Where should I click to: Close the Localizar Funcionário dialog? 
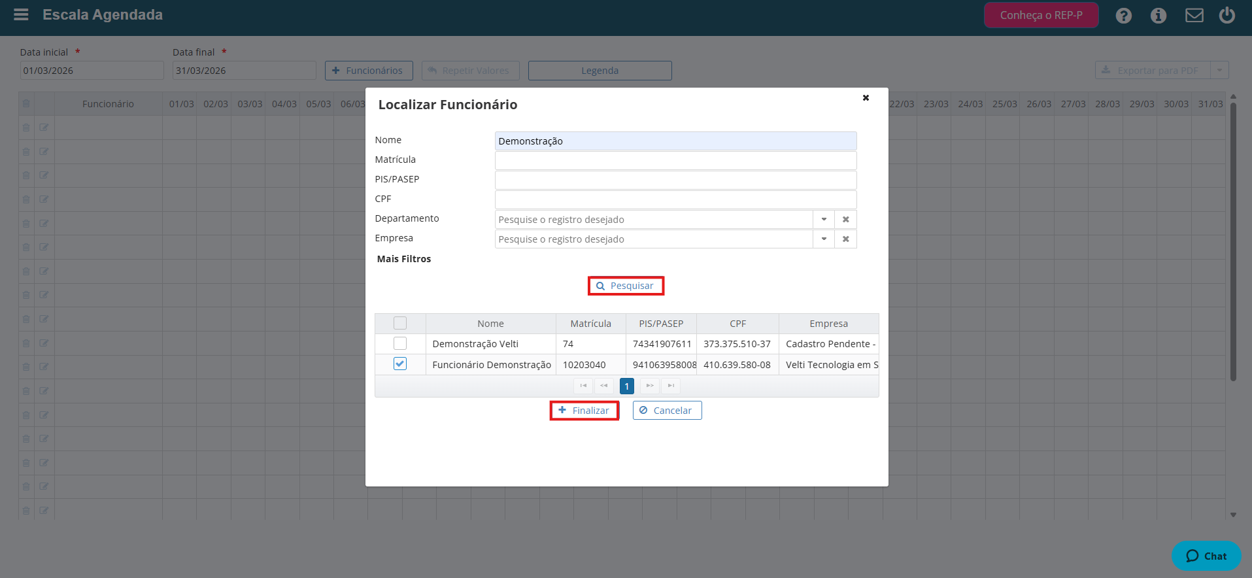866,98
